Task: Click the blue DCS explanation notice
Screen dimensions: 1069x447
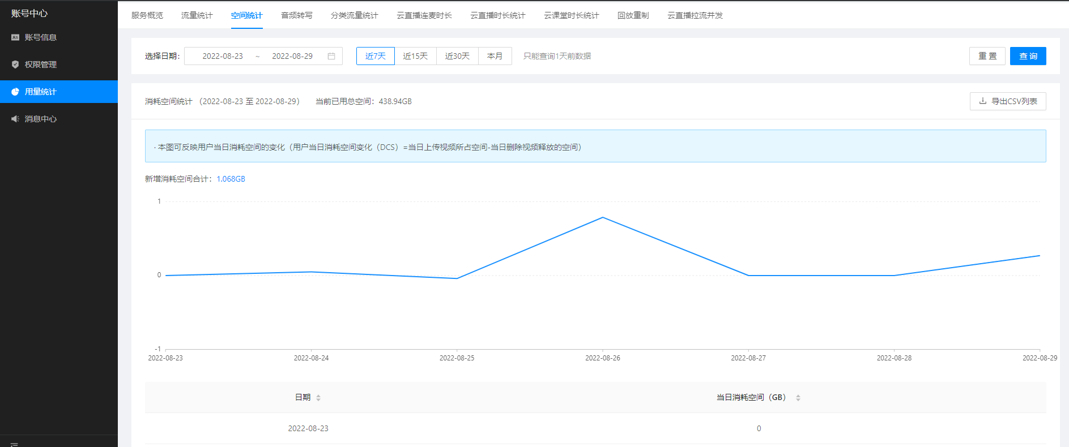Action: (595, 146)
